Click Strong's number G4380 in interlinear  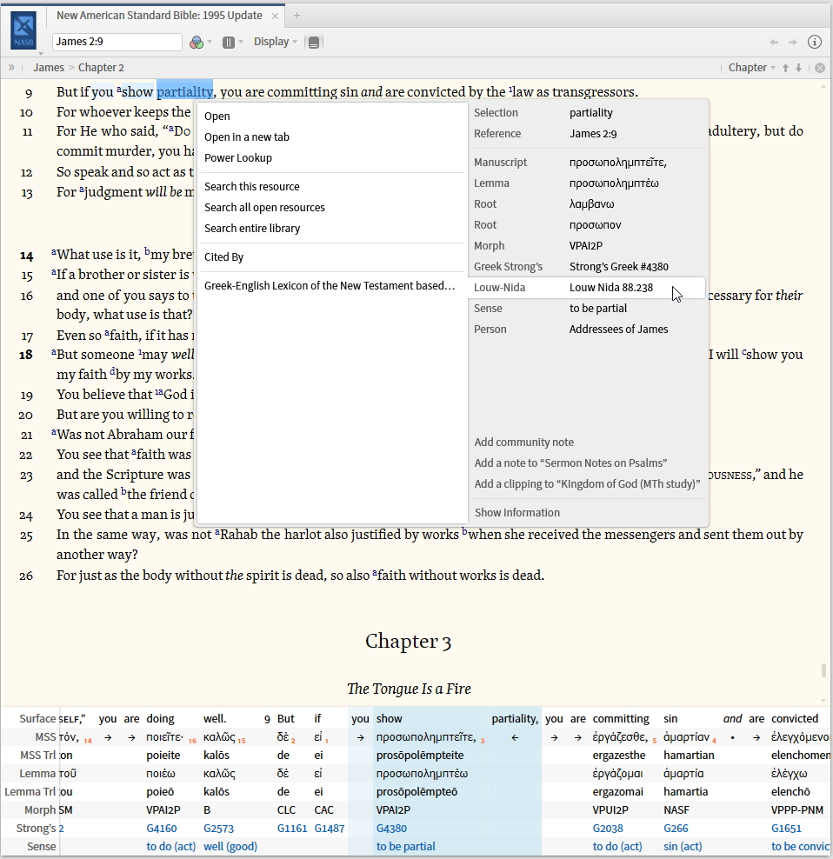pos(391,829)
